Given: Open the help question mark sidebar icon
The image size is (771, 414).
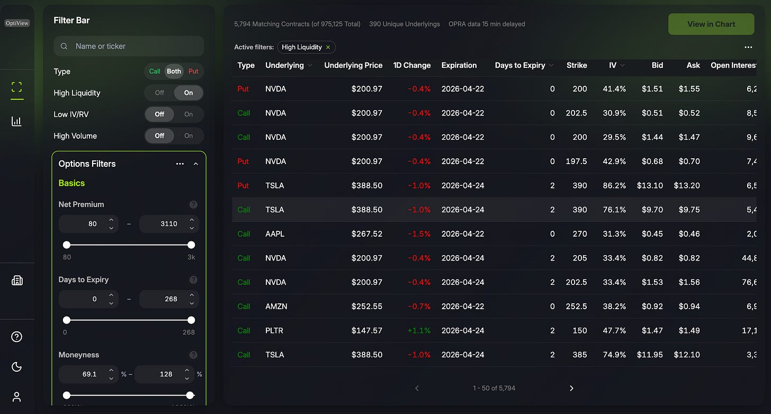Looking at the screenshot, I should 17,337.
